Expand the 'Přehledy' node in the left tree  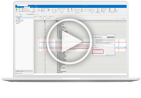[16, 22]
